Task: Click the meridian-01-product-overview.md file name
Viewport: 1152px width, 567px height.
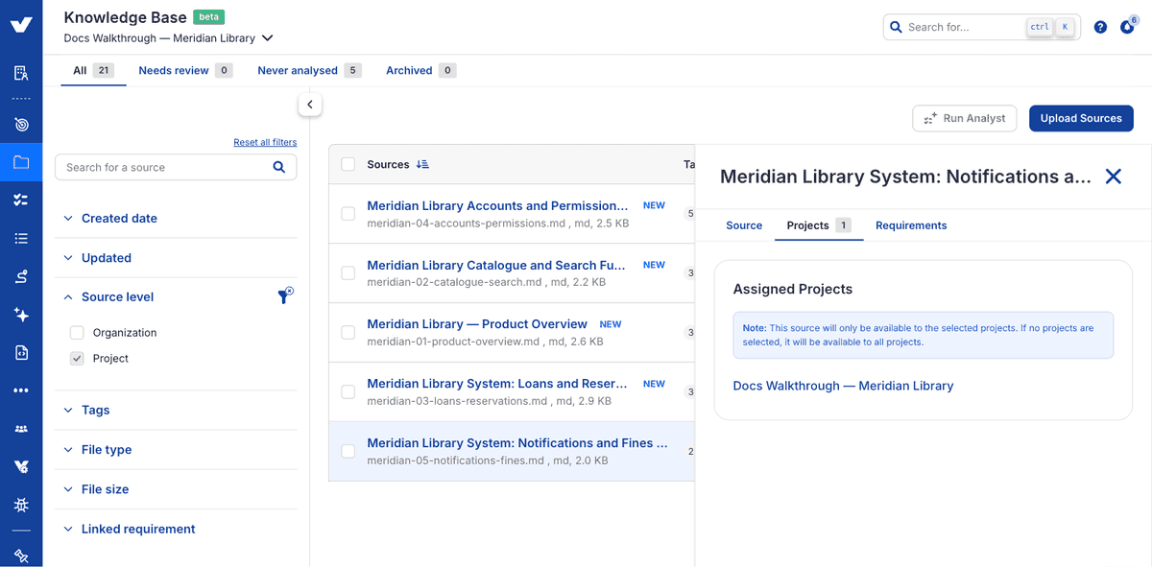Action: click(x=453, y=342)
